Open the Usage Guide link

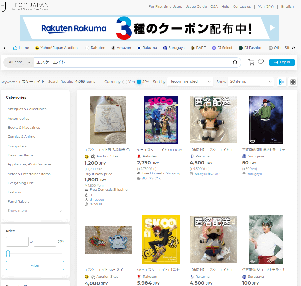pyautogui.click(x=196, y=7)
